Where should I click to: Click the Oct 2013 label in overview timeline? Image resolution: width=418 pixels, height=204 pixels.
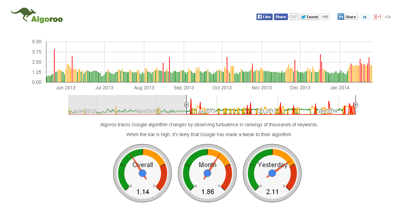click(x=267, y=111)
